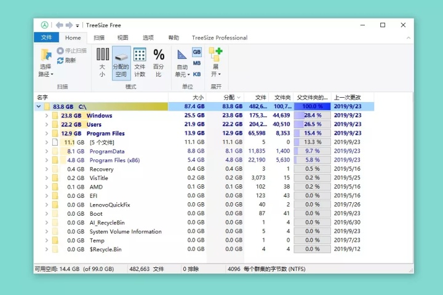Sort by the 文件 column header
443x295 pixels.
click(257, 97)
